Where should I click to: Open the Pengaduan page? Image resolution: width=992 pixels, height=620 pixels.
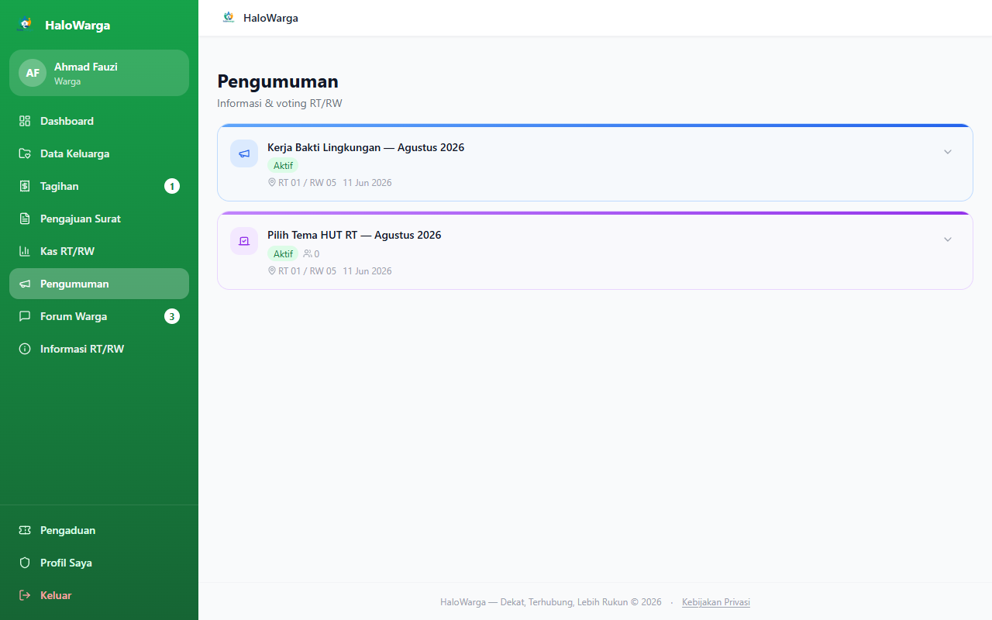click(99, 530)
